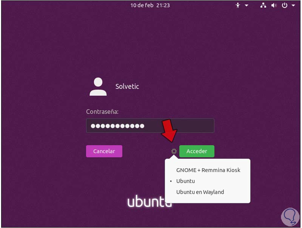Click the Solvetic user avatar icon

[x=98, y=87]
